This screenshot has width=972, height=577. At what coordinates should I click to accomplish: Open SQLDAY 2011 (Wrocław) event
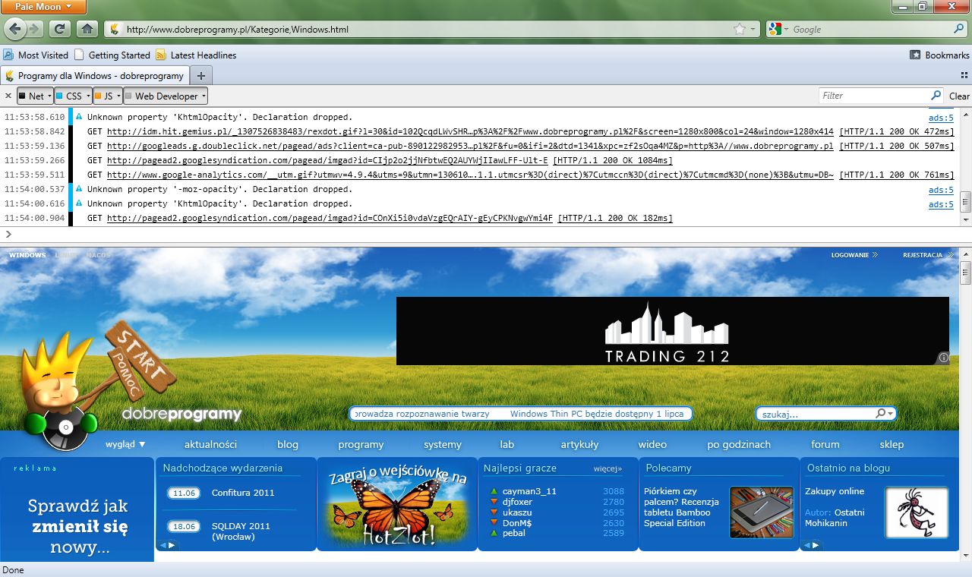(241, 531)
